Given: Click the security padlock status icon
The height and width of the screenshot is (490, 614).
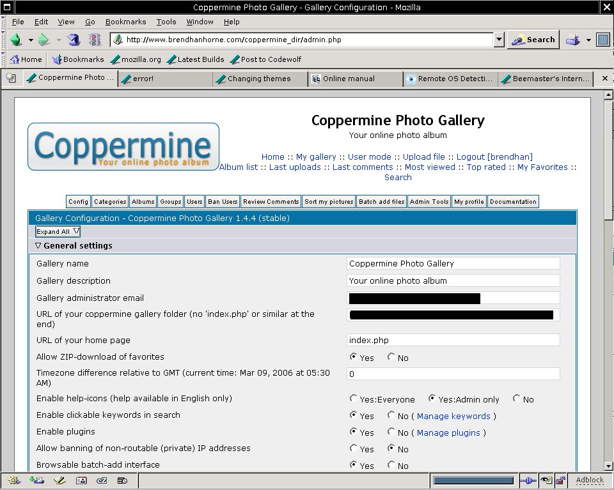Looking at the screenshot, I should [x=560, y=480].
